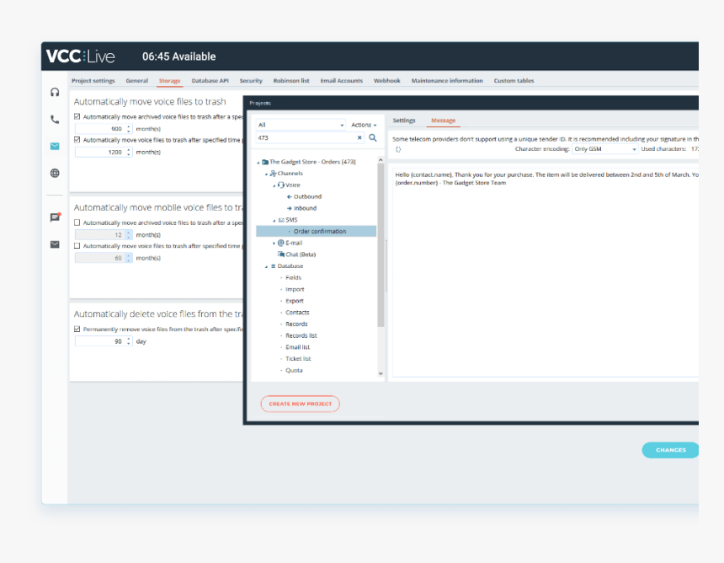724x563 pixels.
Task: Click the 900 month(s) stepper arrows
Action: click(x=129, y=129)
